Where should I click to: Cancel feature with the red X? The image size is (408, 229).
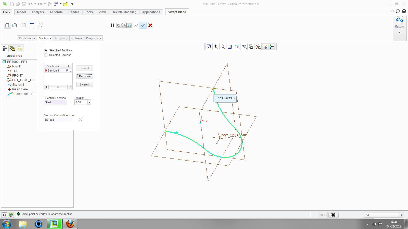coord(150,25)
